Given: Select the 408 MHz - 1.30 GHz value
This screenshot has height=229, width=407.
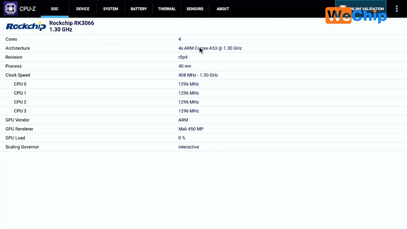Looking at the screenshot, I should tap(198, 75).
